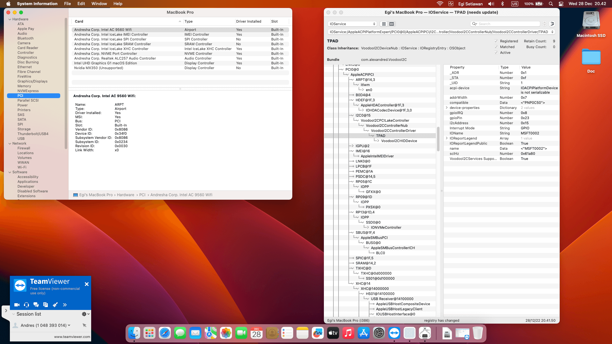Toggle the Matched checkbox
The width and height of the screenshot is (612, 344).
(x=496, y=47)
